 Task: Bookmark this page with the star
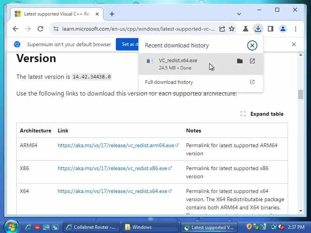(x=232, y=29)
